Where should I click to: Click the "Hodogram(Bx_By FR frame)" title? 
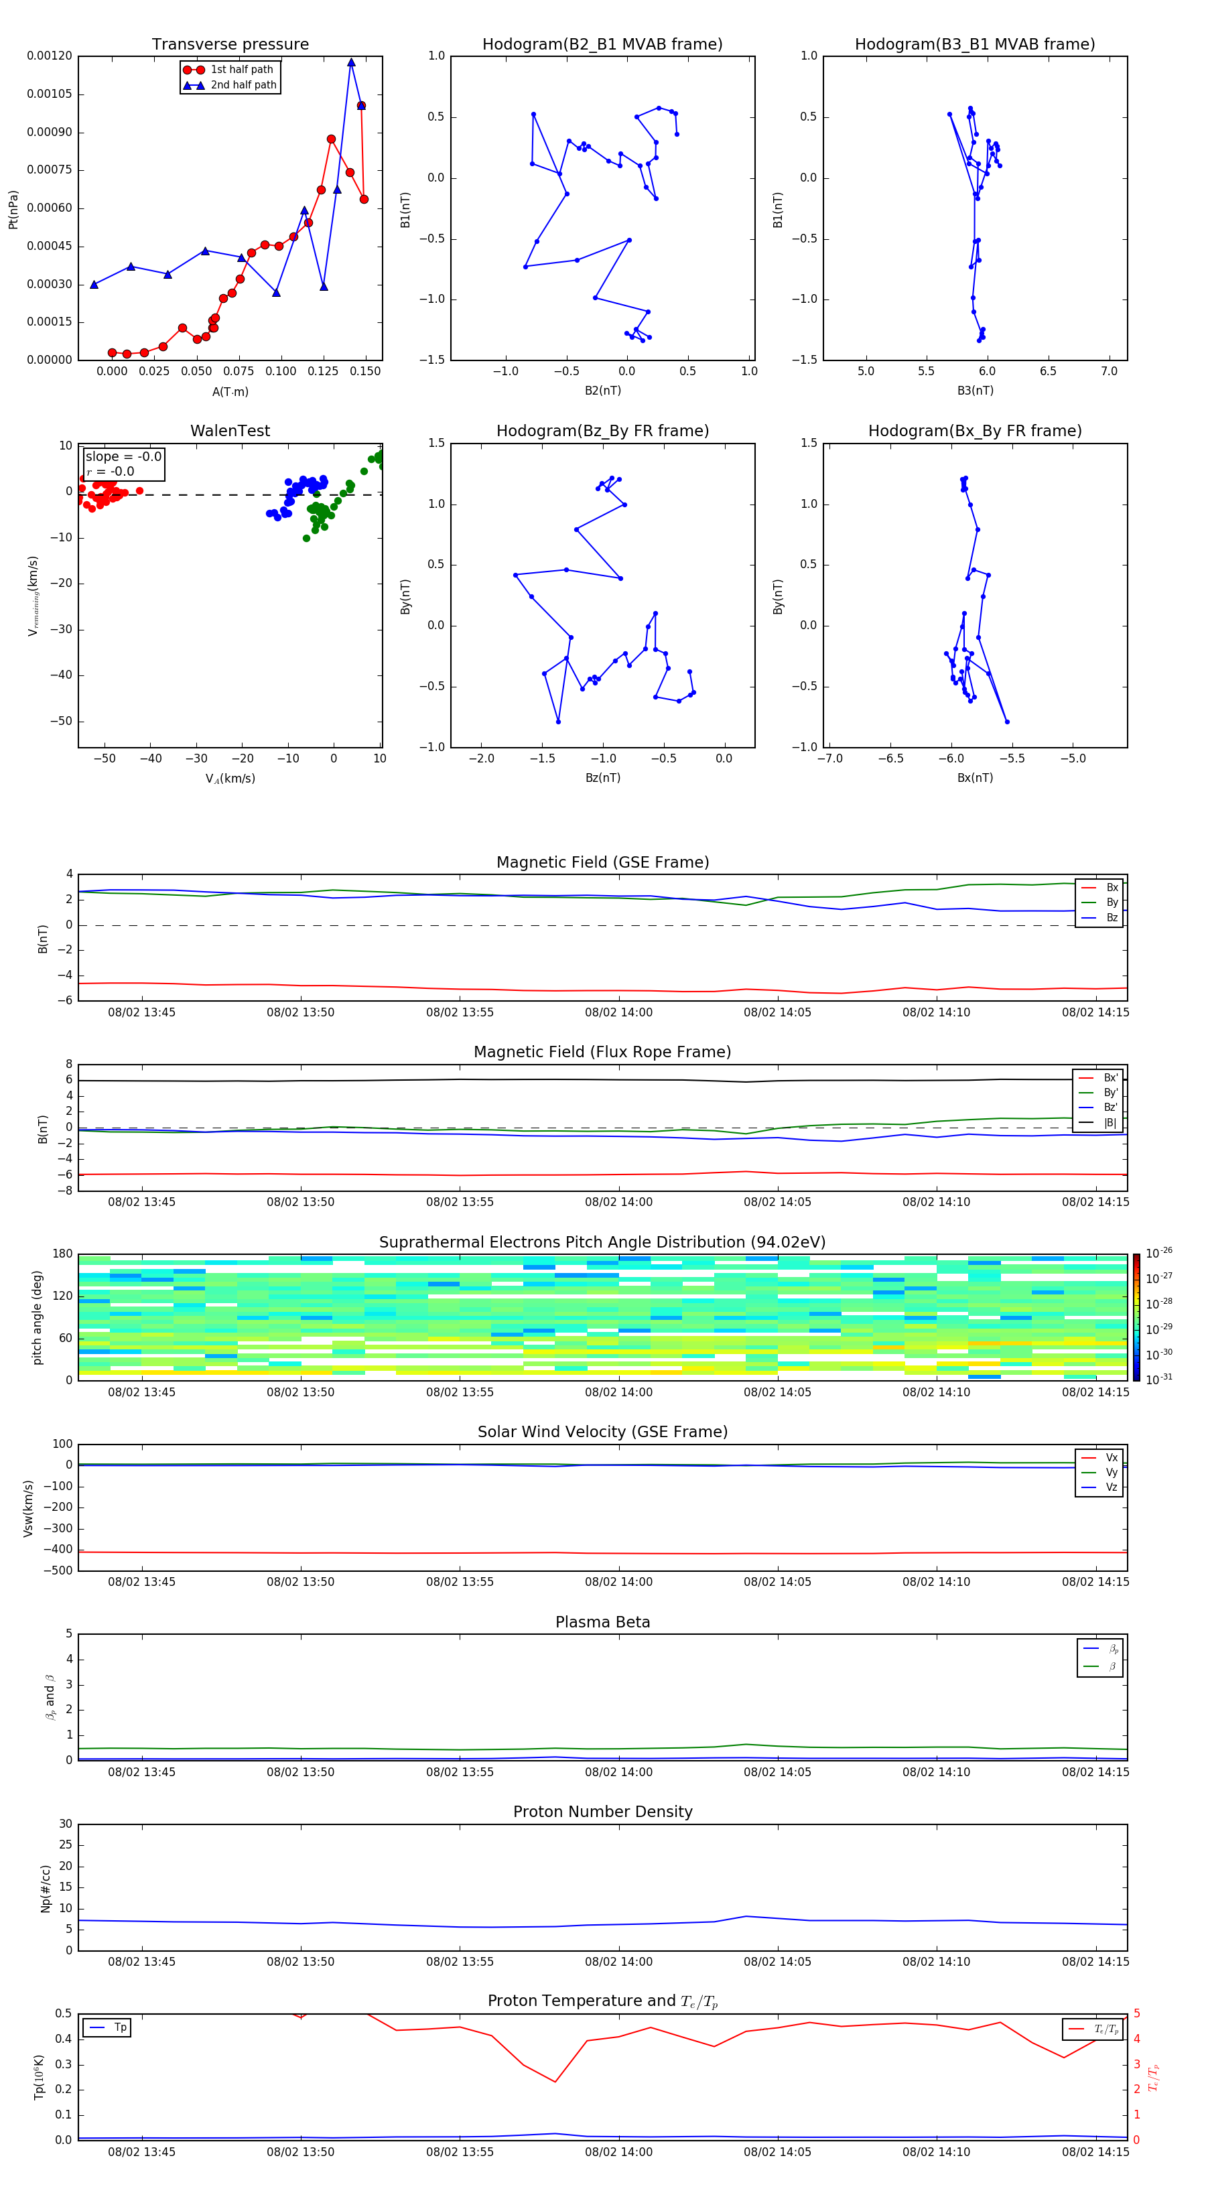coord(974,431)
